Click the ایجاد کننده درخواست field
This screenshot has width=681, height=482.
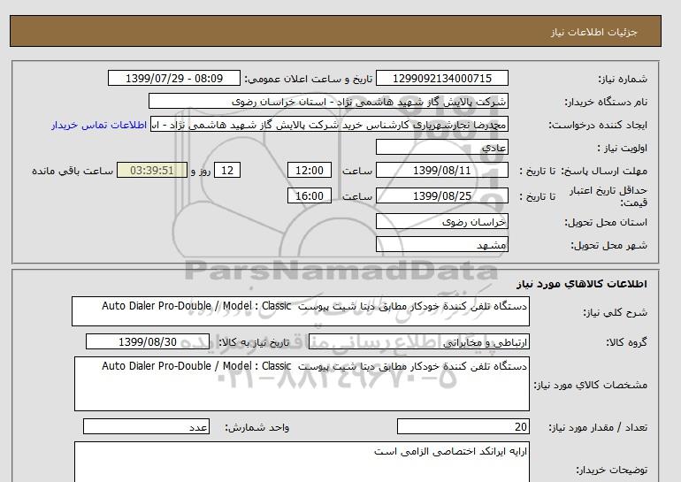click(x=329, y=125)
